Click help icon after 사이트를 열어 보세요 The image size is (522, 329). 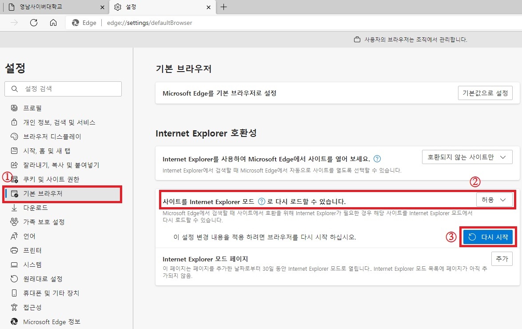[377, 159]
